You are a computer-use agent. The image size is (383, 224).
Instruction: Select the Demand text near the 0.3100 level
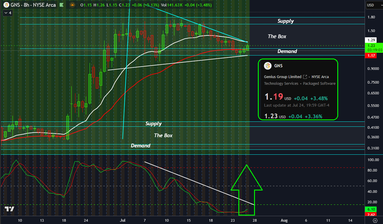coord(140,146)
